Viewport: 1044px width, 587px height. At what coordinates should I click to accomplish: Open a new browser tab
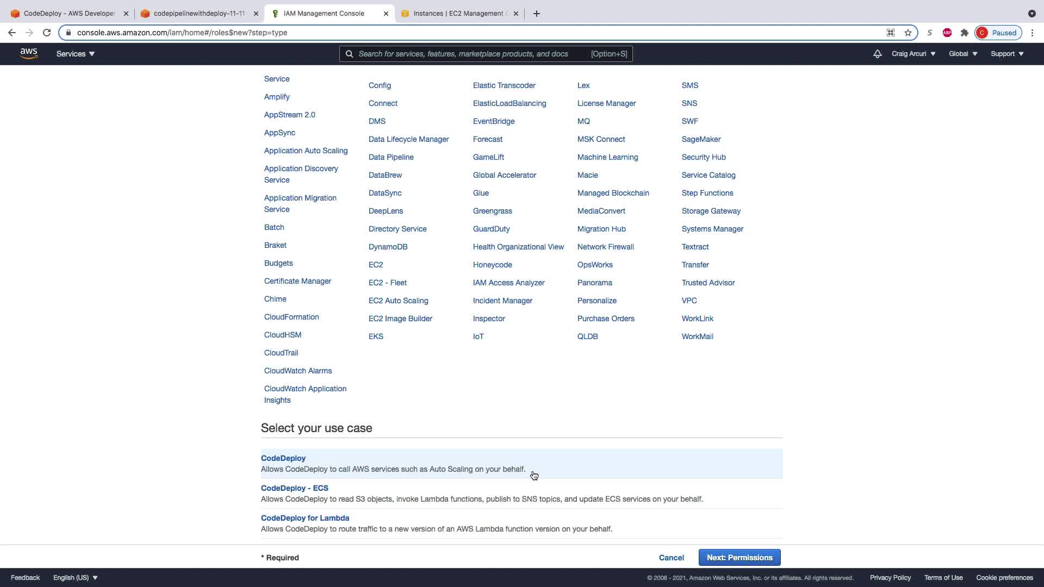[537, 14]
